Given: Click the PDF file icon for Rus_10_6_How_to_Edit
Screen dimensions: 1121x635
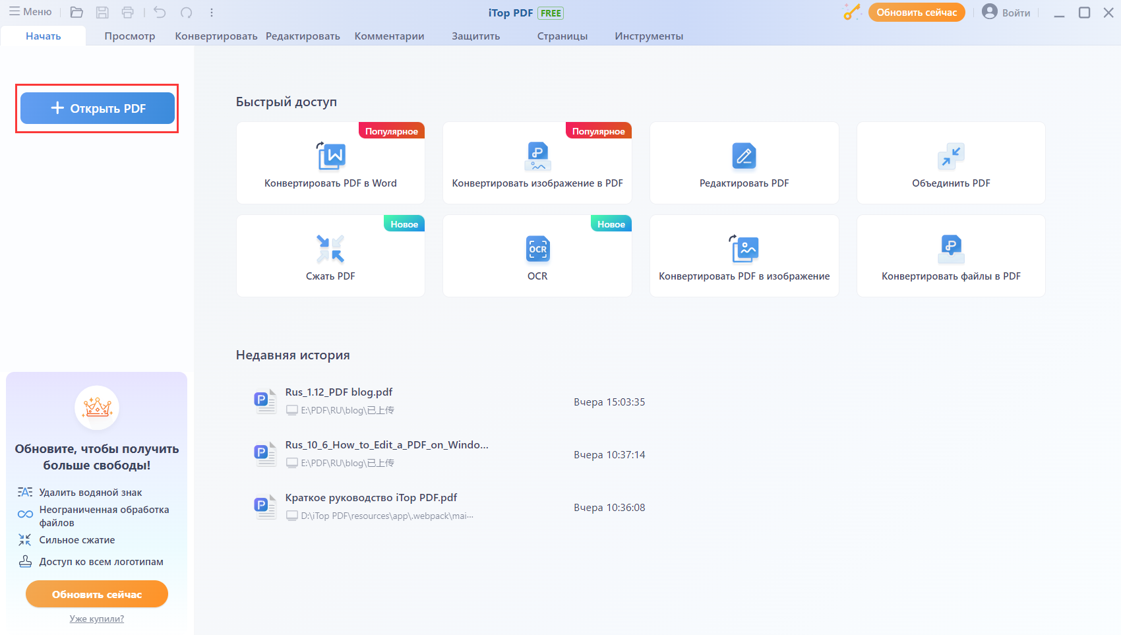Looking at the screenshot, I should [265, 454].
